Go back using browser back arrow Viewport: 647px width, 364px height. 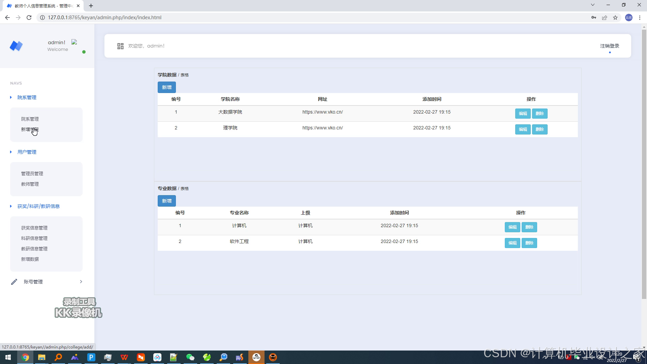[7, 18]
